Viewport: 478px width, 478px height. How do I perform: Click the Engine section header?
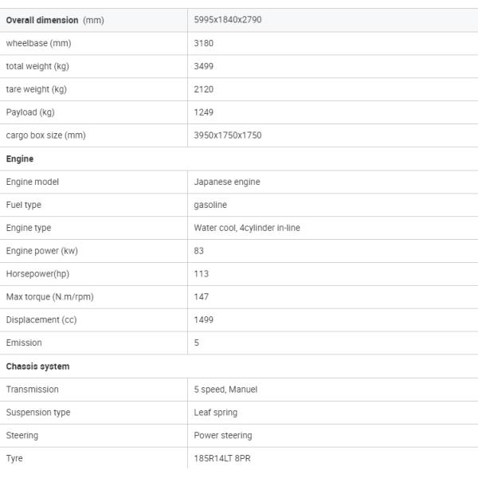[20, 159]
